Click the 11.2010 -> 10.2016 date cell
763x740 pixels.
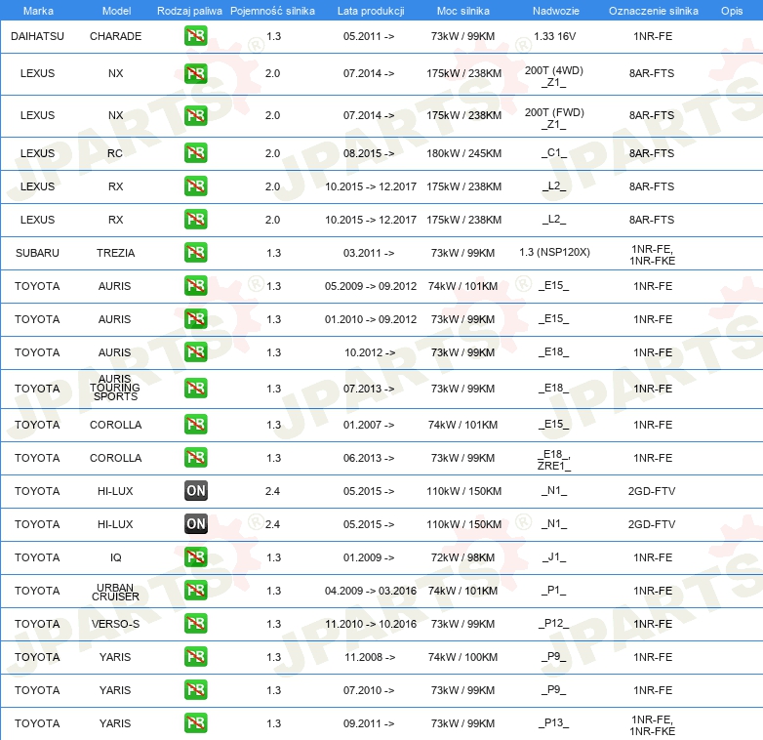click(371, 624)
